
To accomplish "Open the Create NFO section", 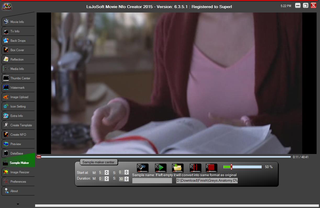I will (x=18, y=135).
